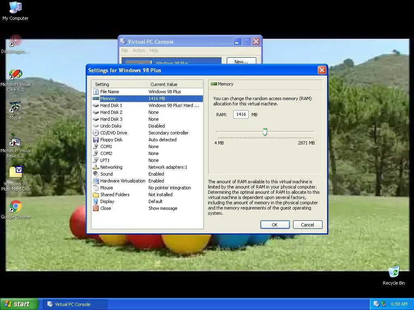
Task: Click the taskbar clock showing 6:58 AM
Action: [399, 304]
